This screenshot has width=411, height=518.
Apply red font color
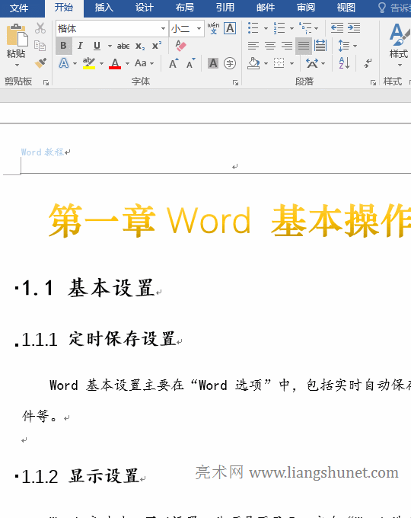pos(115,62)
